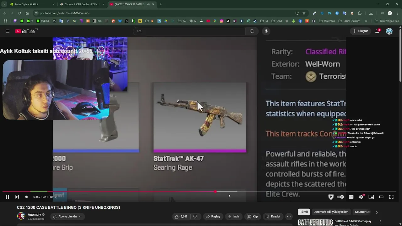
Task: Expand the Abone olundu subscription dropdown
Action: tap(68, 216)
